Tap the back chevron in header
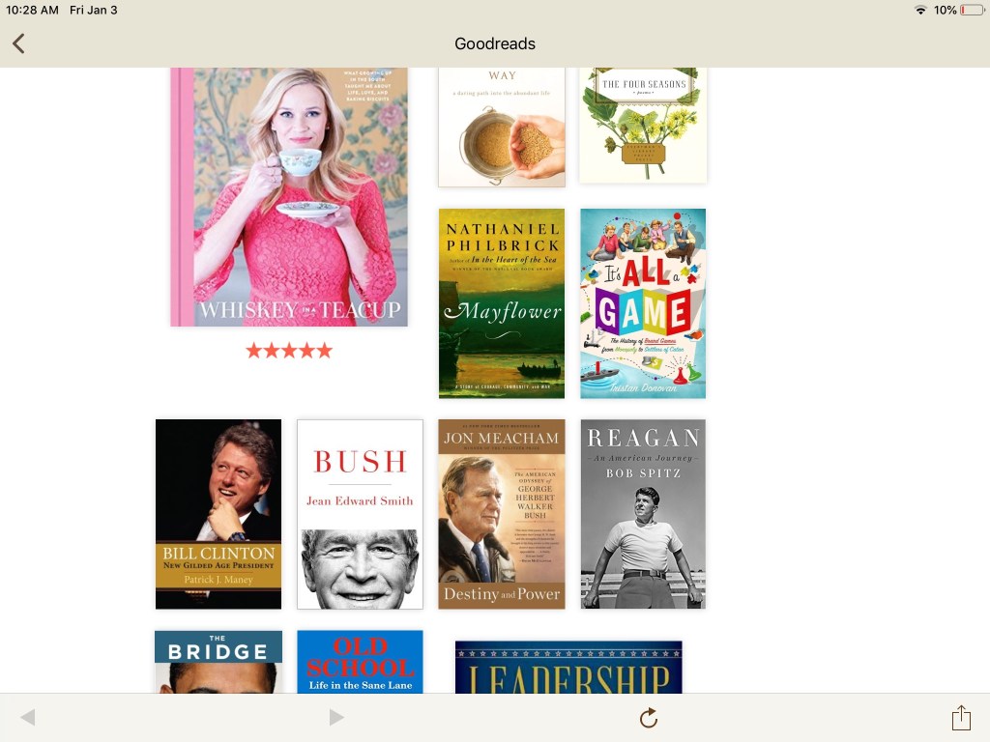The width and height of the screenshot is (990, 742). tap(18, 43)
